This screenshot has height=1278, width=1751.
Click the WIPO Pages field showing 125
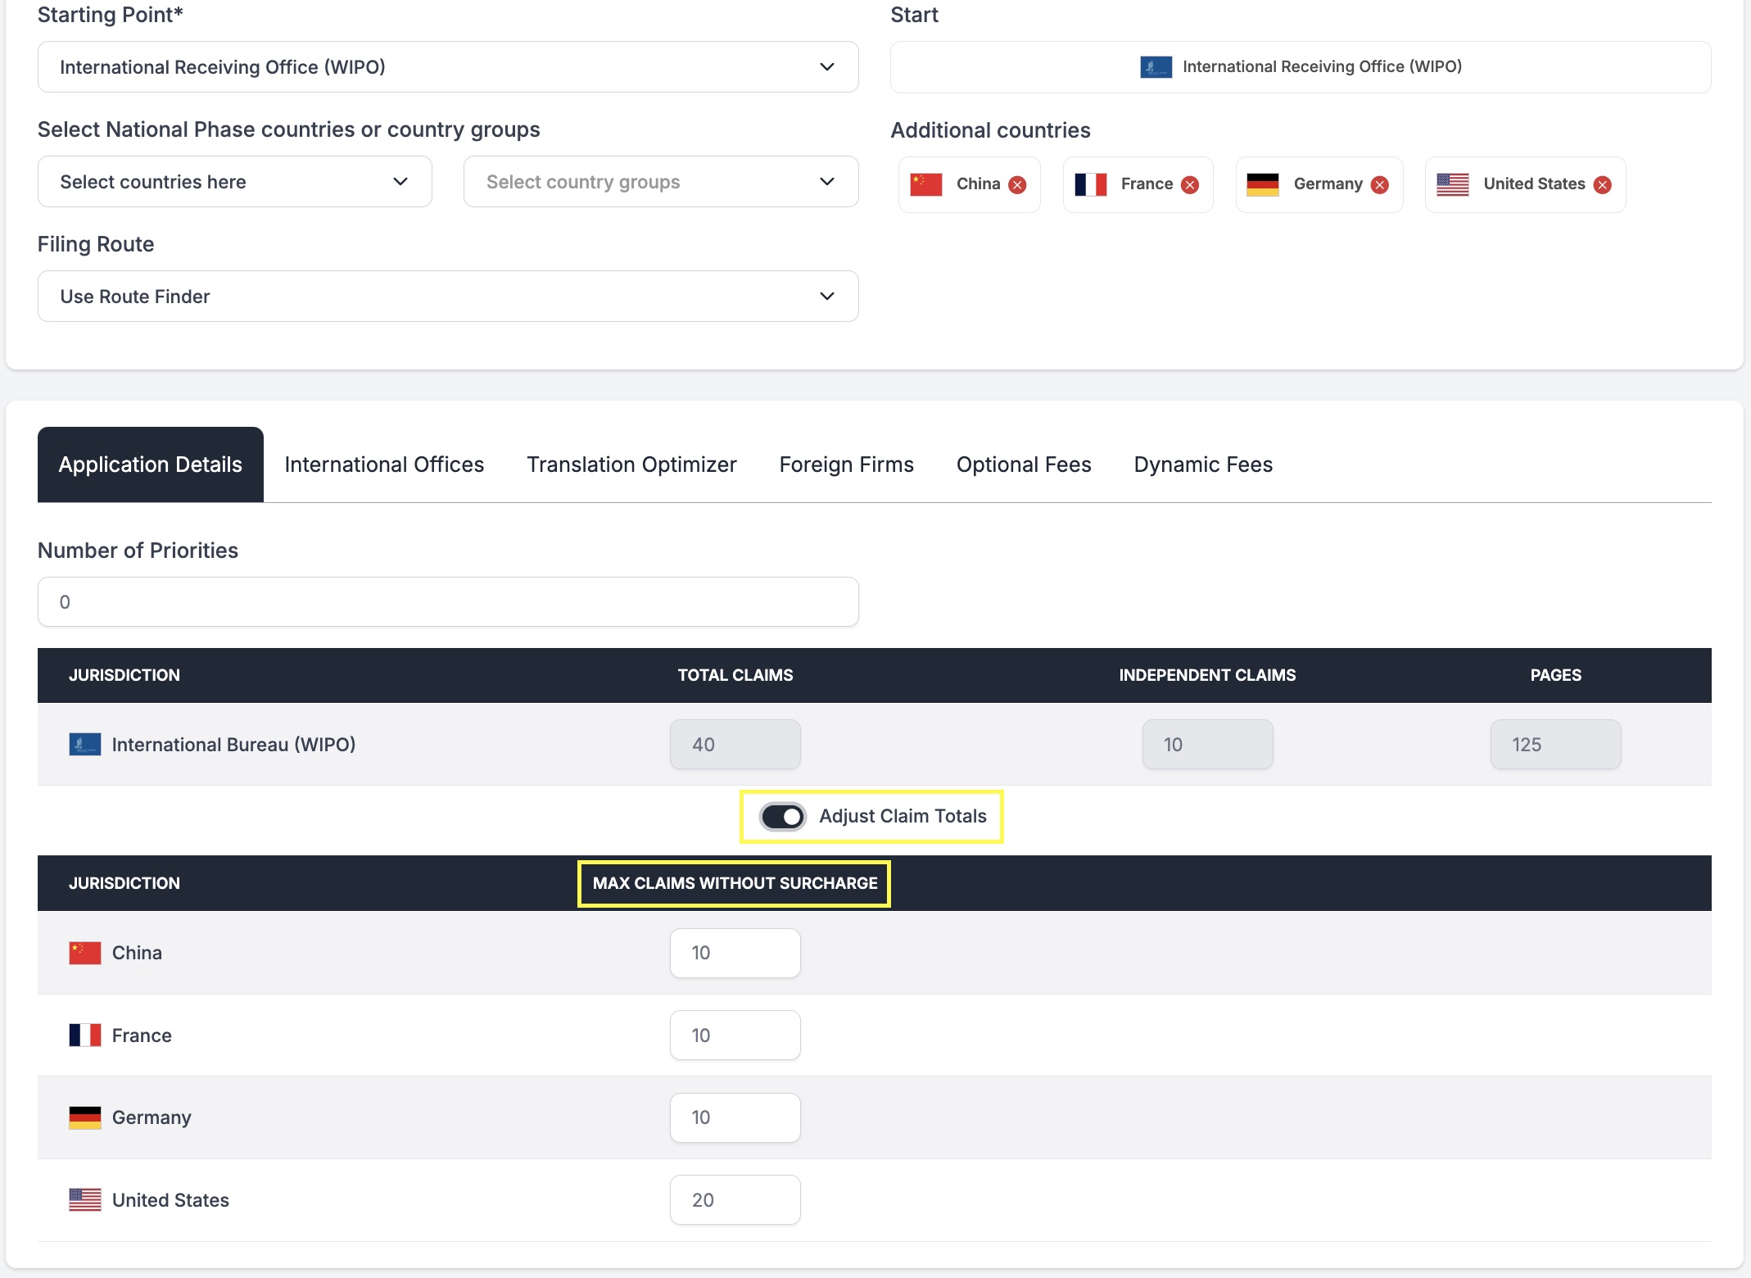tap(1555, 744)
